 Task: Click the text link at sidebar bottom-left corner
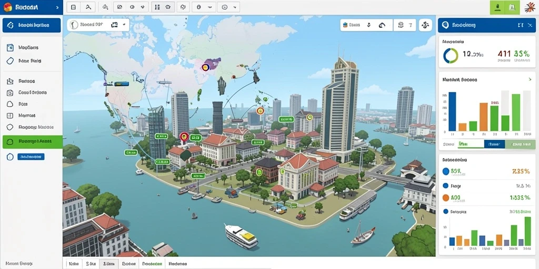(18, 264)
